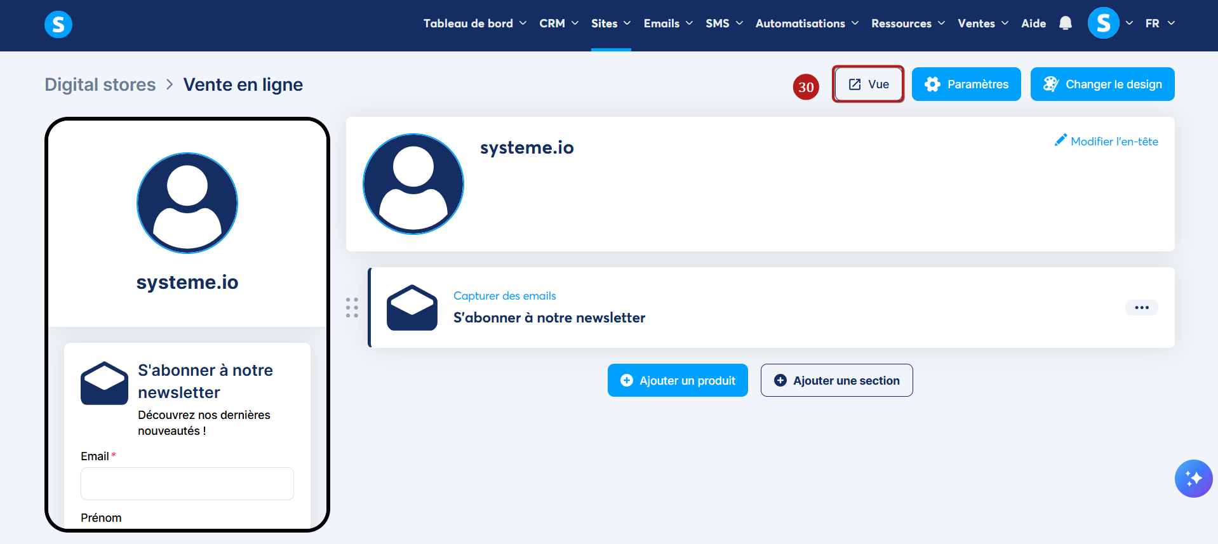Expand the Automatisations dropdown
The image size is (1218, 544).
pyautogui.click(x=807, y=23)
